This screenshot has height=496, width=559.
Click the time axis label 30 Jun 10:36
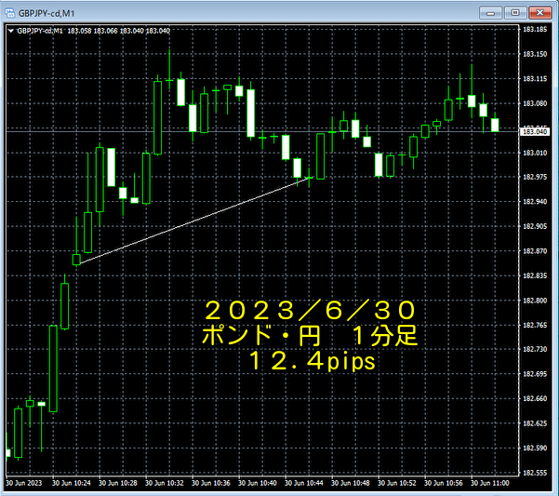(x=211, y=483)
